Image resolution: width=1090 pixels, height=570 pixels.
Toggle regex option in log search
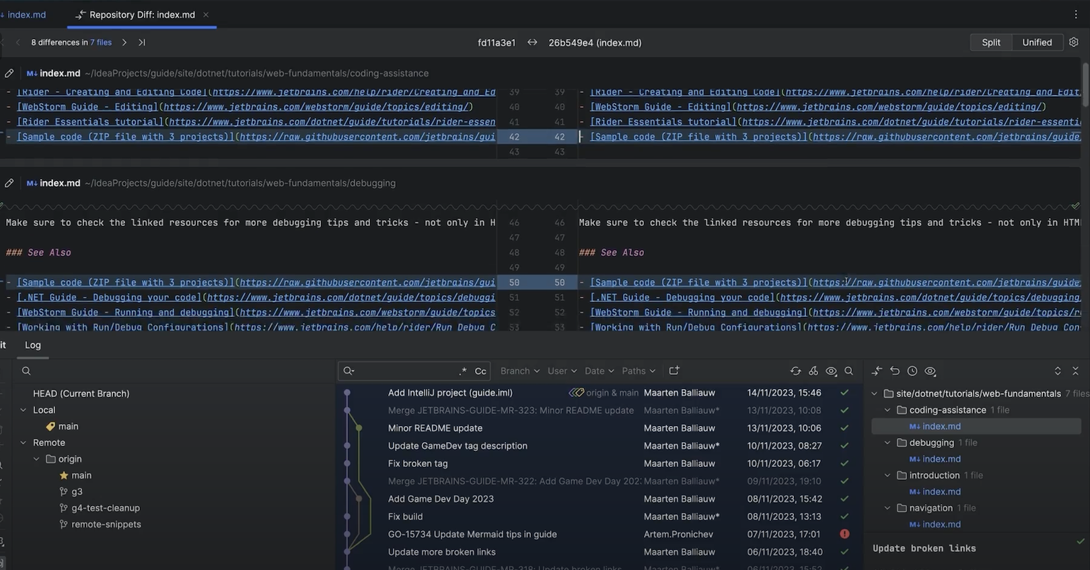[x=462, y=371]
